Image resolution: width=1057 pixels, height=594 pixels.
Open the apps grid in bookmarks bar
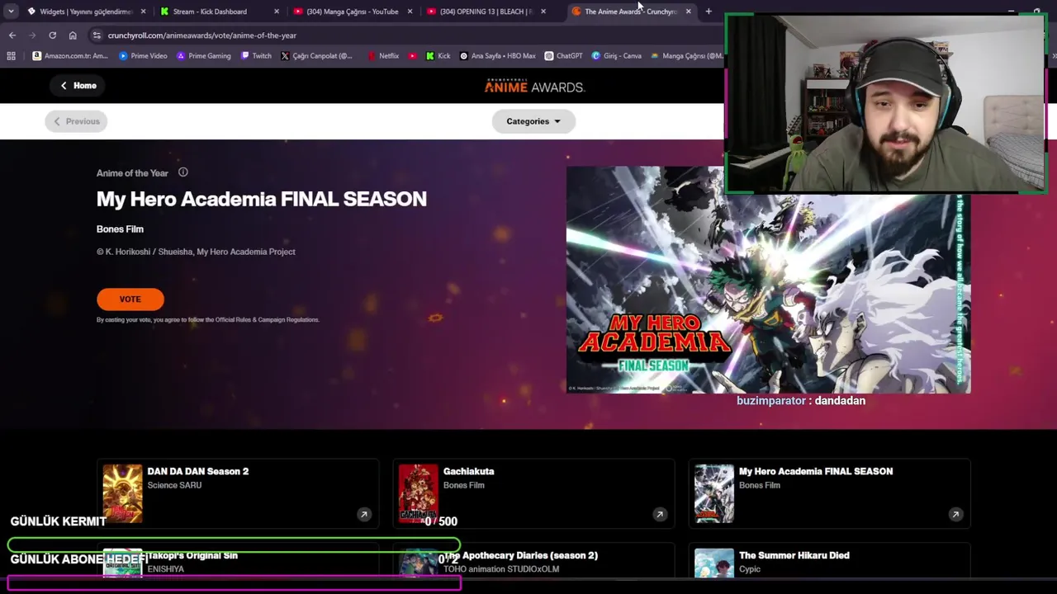click(11, 56)
